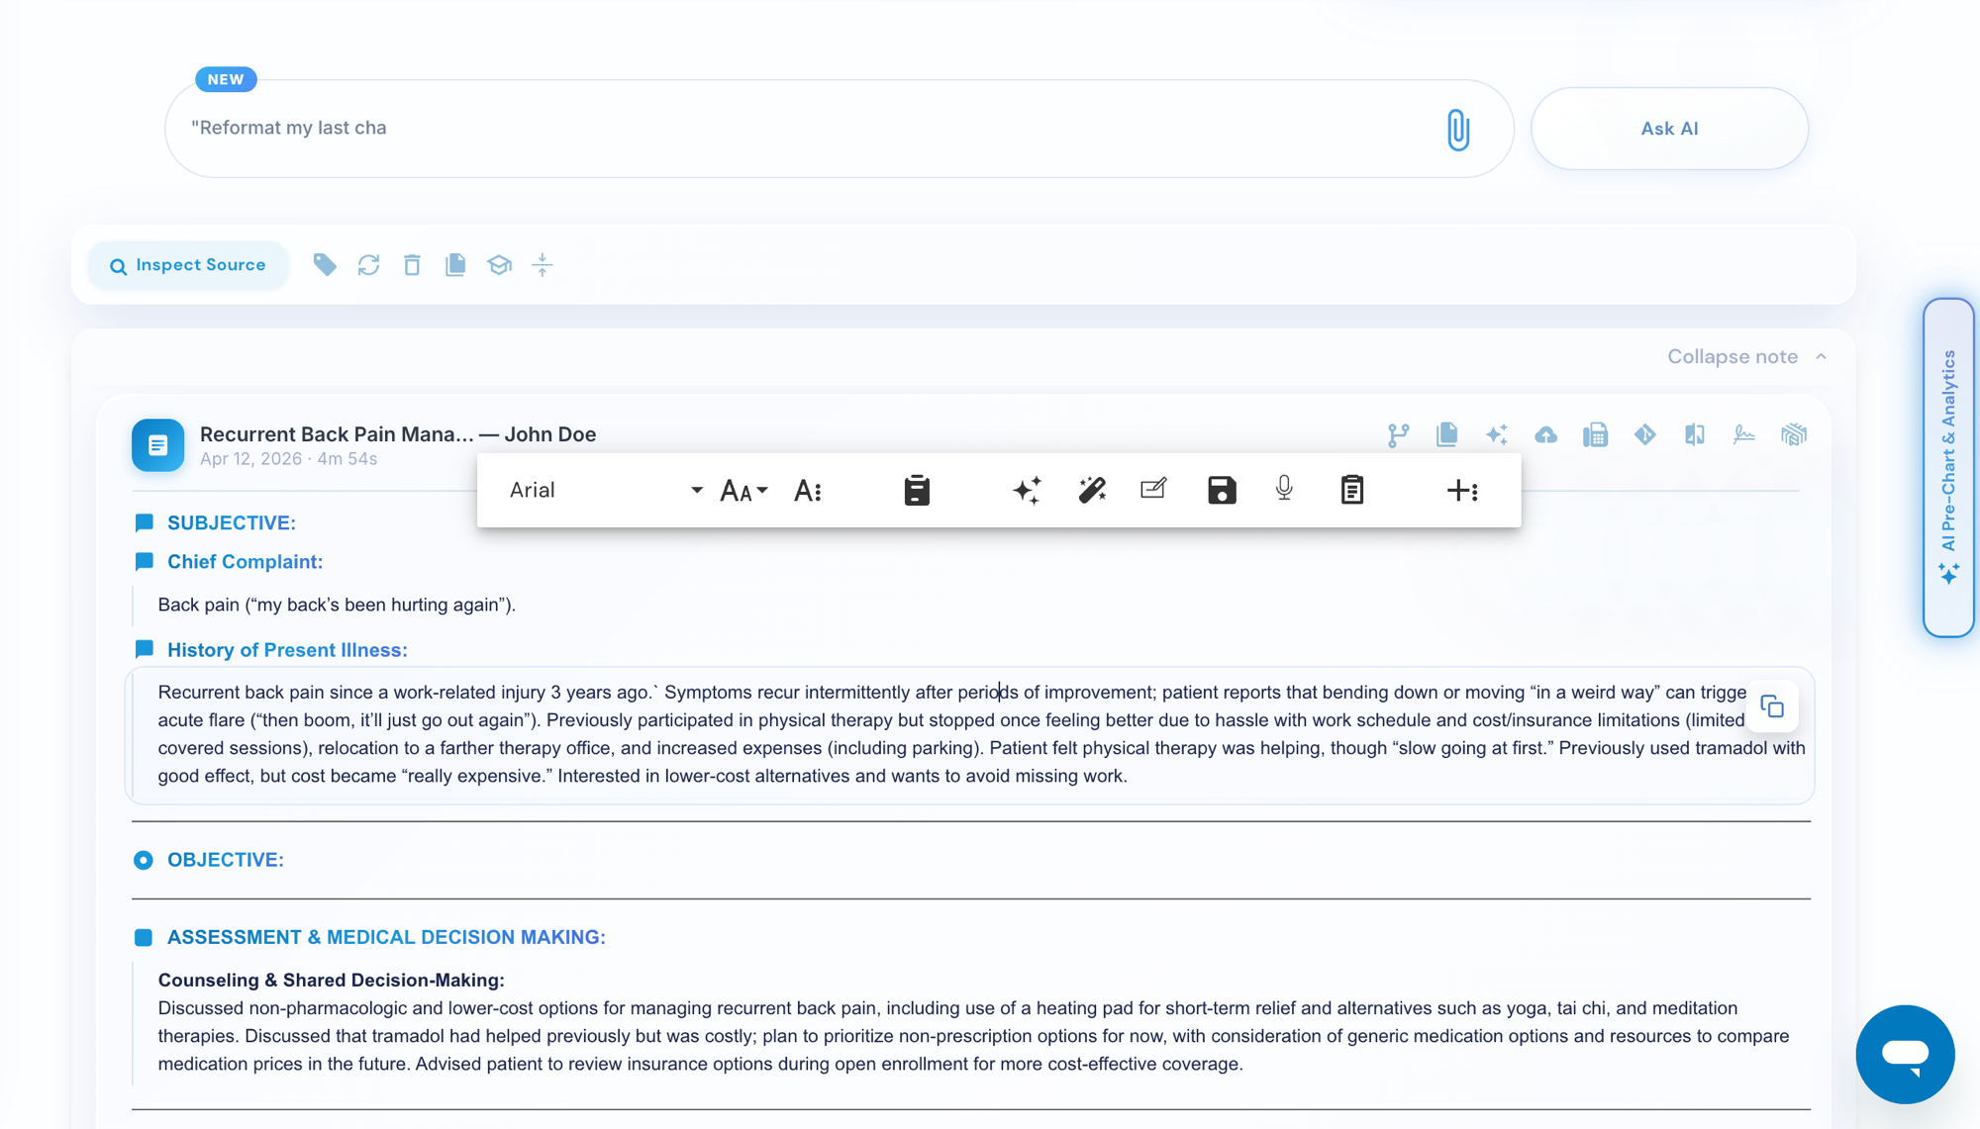This screenshot has width=1980, height=1129.
Task: Click the fax machine icon
Action: pyautogui.click(x=1595, y=434)
